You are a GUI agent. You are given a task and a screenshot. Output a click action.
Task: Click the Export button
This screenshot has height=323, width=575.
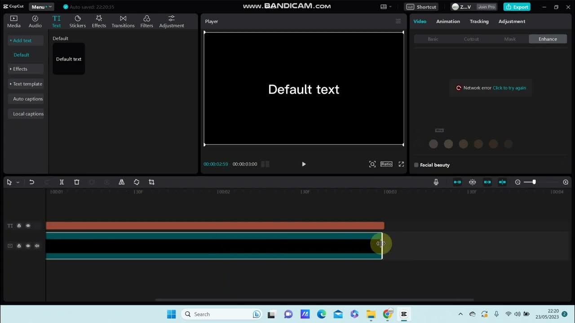pyautogui.click(x=517, y=7)
